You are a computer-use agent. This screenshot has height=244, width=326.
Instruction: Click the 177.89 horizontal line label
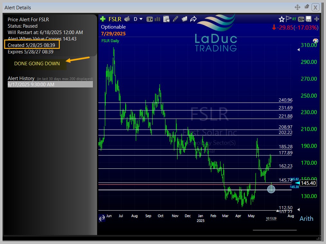tap(285, 153)
